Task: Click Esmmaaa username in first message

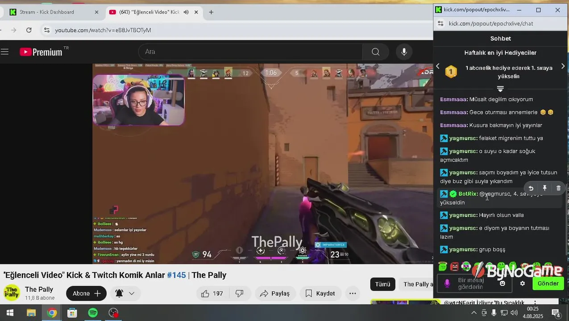Action: click(x=453, y=99)
